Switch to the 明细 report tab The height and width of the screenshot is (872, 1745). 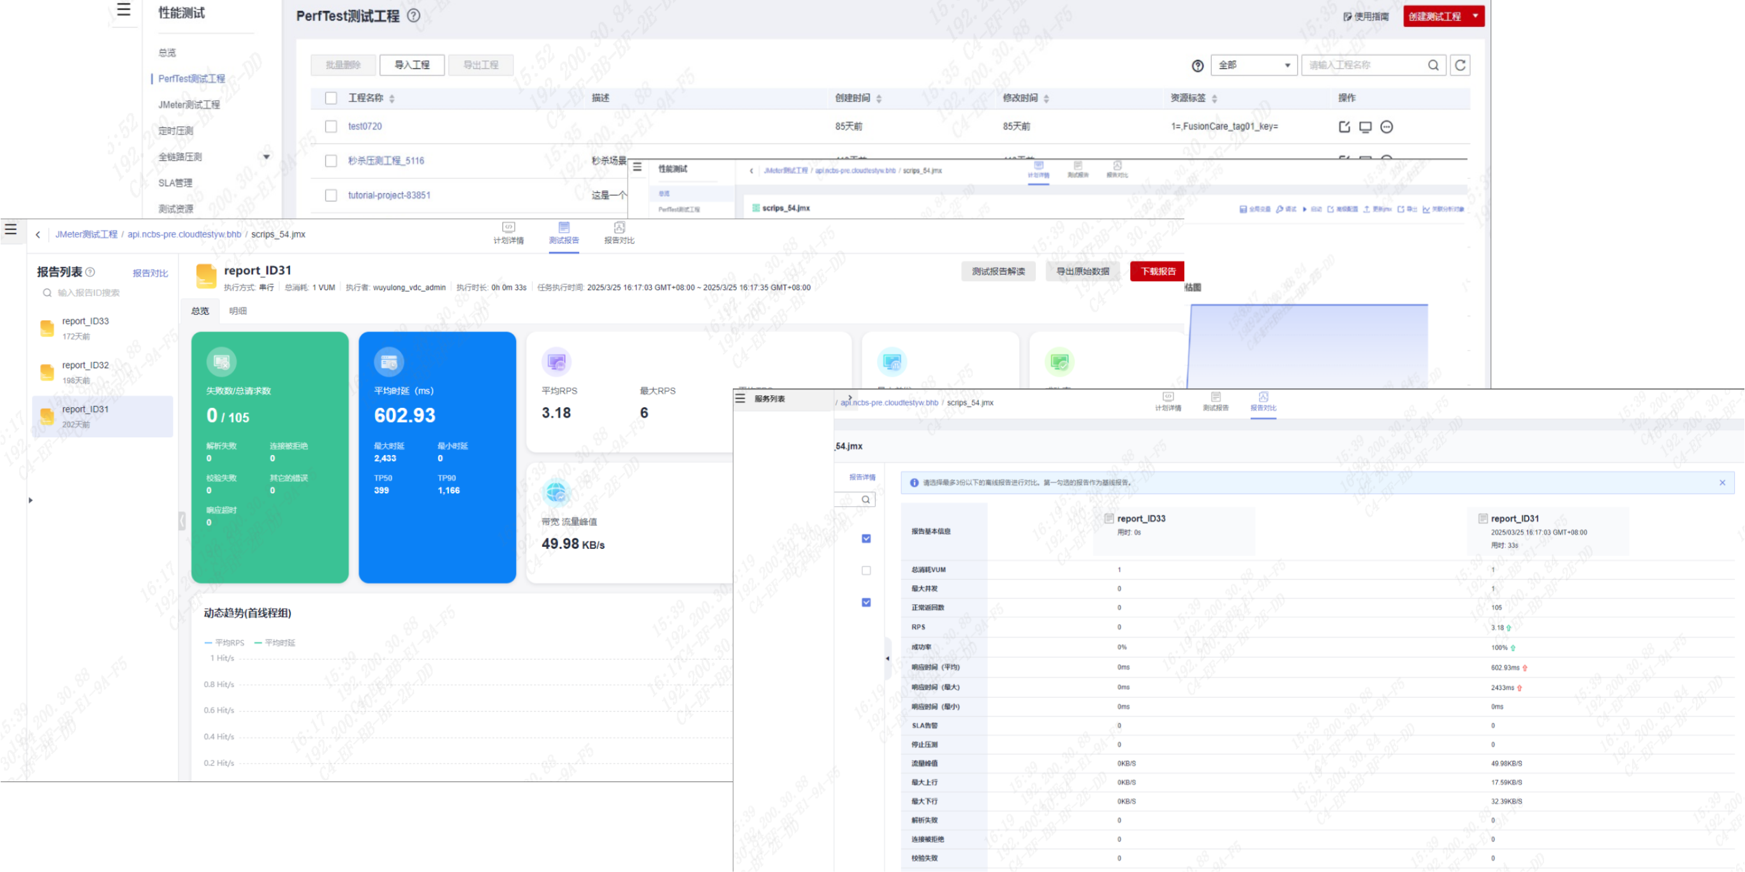[238, 312]
